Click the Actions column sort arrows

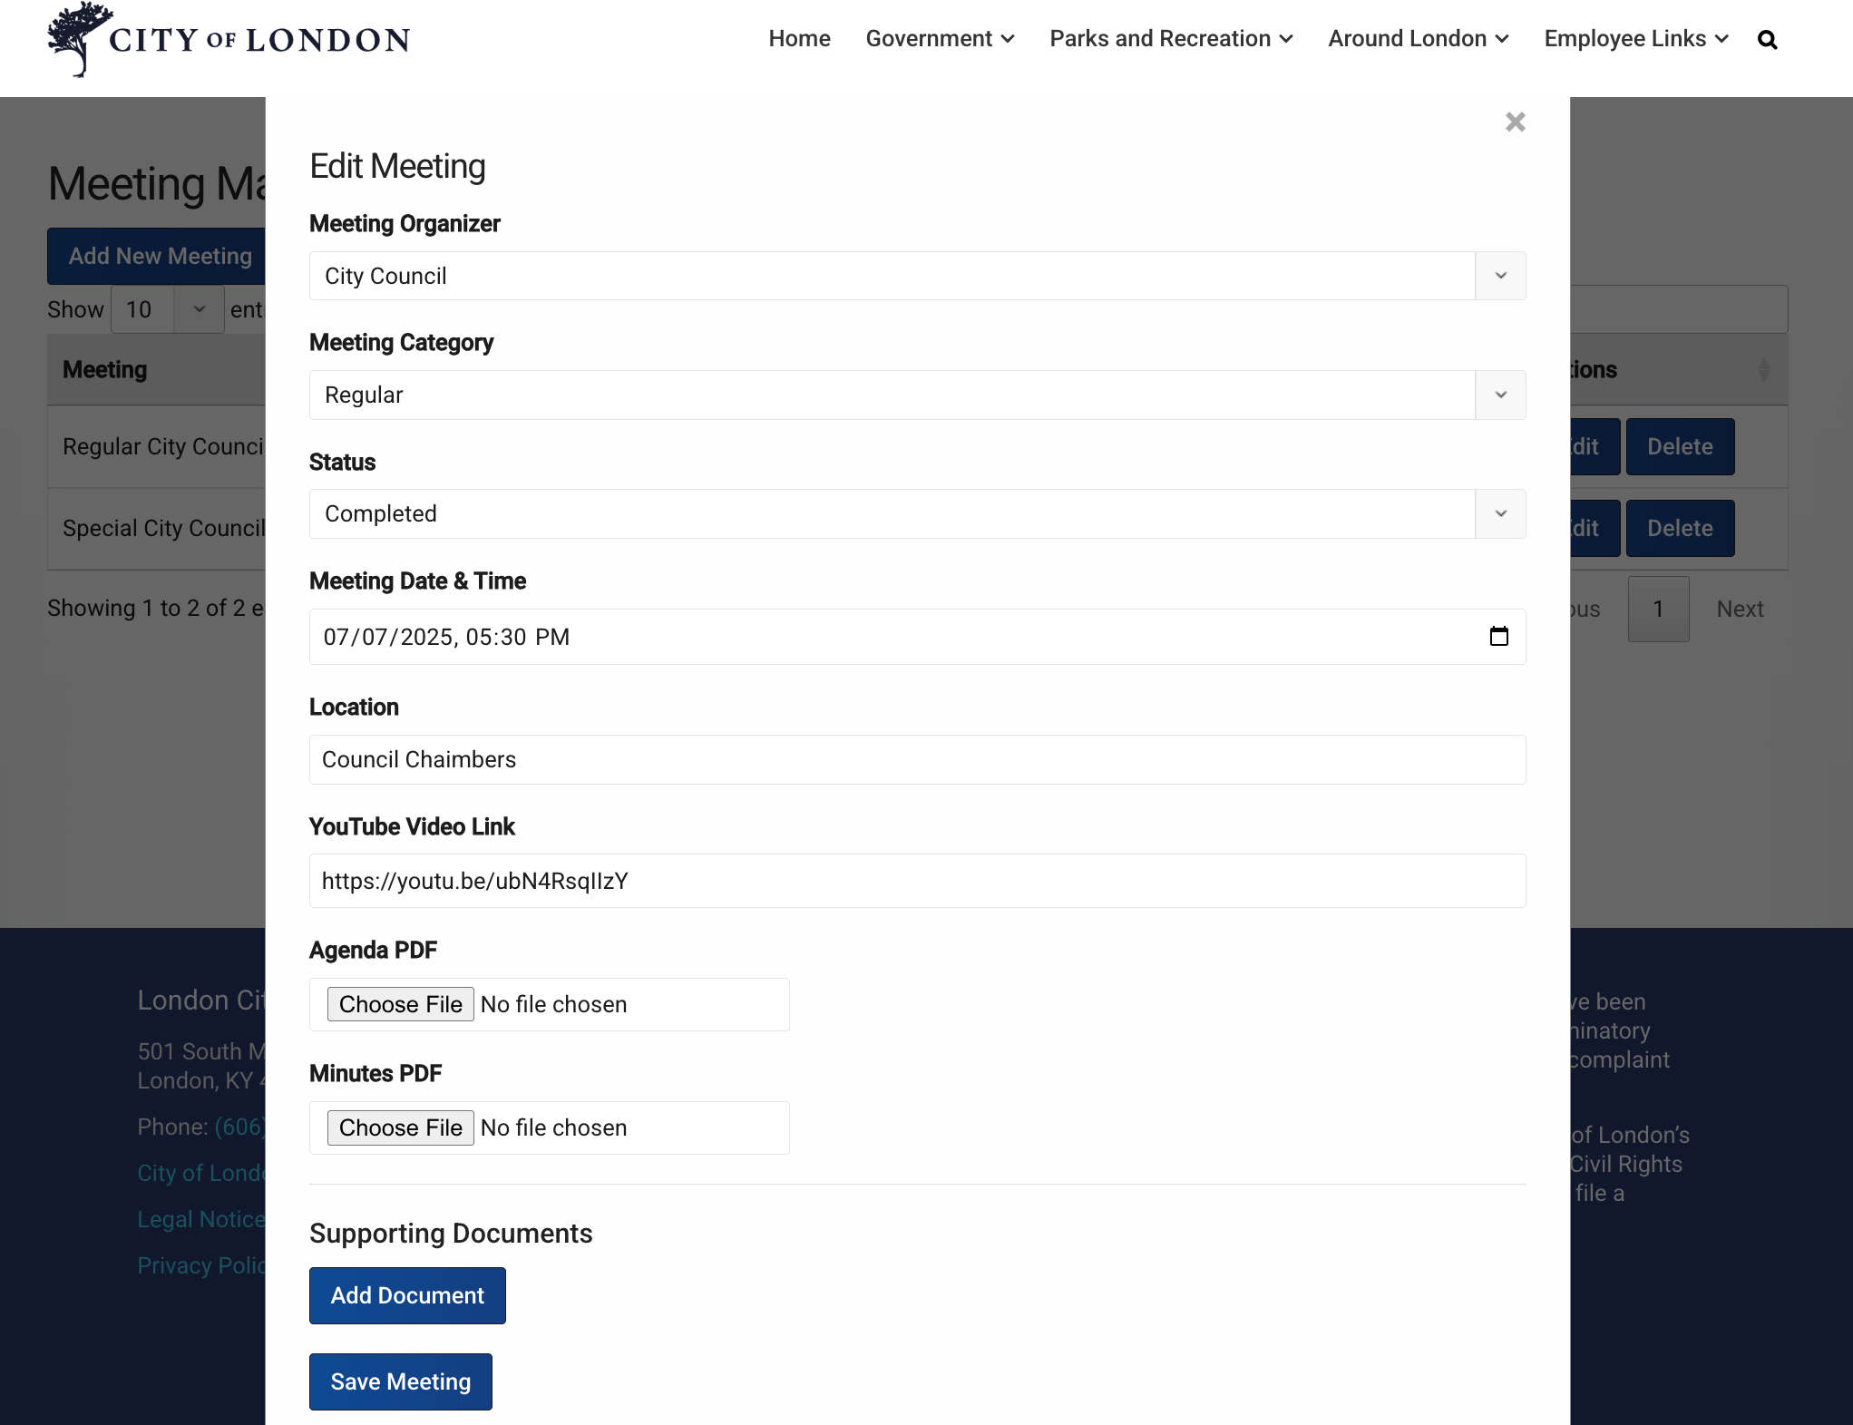tap(1762, 370)
